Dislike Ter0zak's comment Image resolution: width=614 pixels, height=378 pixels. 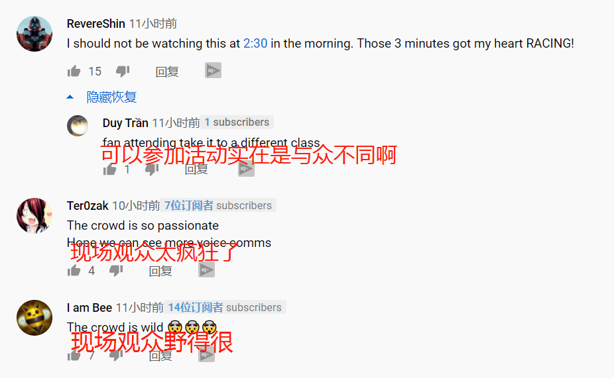(116, 271)
